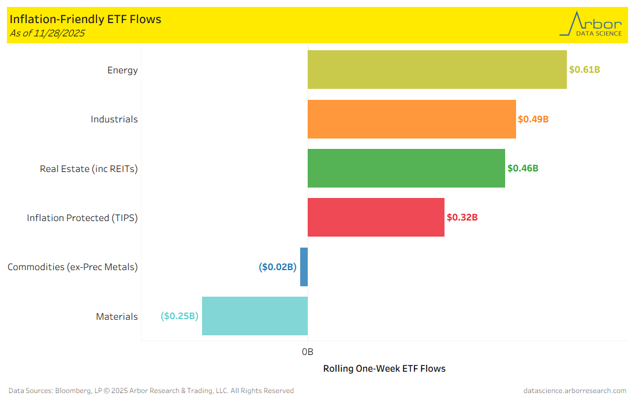Click the Inflation-Friendly ETF Flows title
Screen dimensions: 635x404
click(x=85, y=19)
